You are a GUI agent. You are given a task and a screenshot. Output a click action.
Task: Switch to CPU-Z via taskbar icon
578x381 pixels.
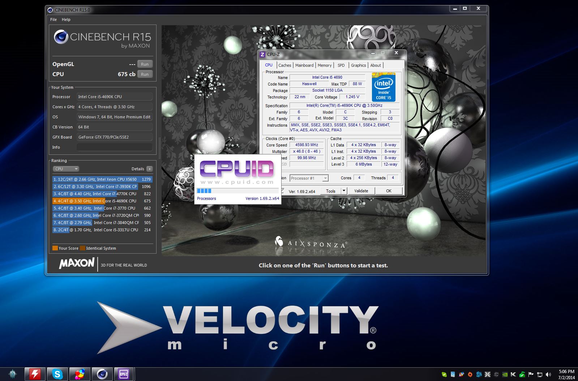tap(124, 374)
